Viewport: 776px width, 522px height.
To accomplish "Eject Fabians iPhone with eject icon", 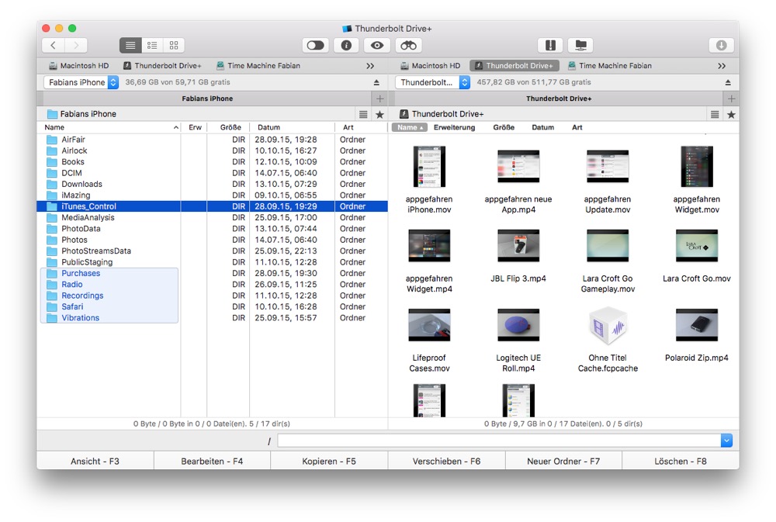I will point(376,83).
